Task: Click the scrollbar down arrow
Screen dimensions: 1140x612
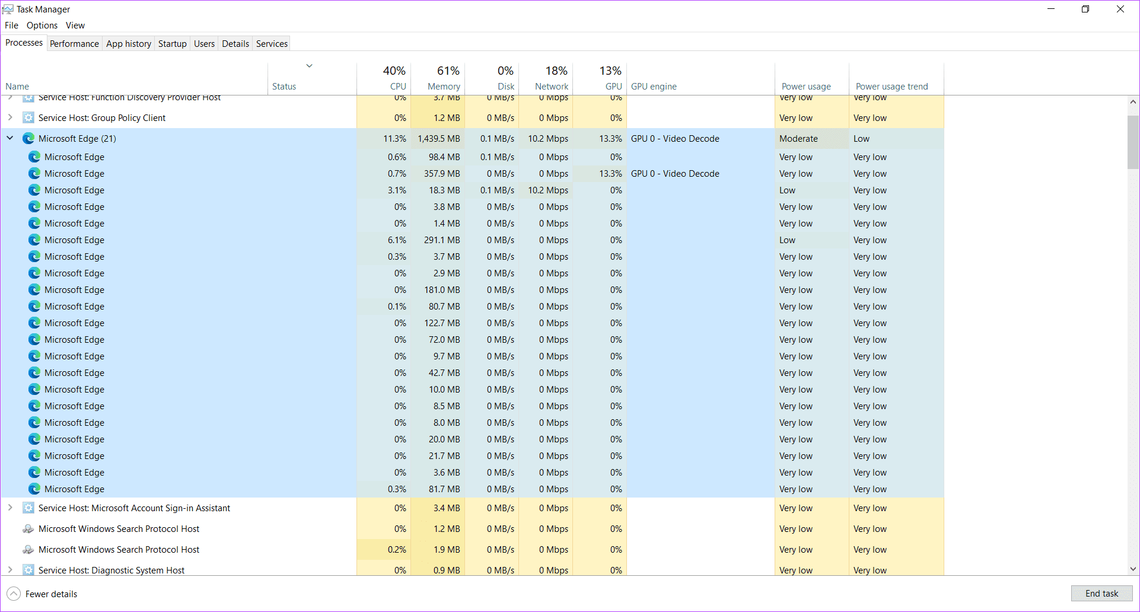Action: (1133, 569)
